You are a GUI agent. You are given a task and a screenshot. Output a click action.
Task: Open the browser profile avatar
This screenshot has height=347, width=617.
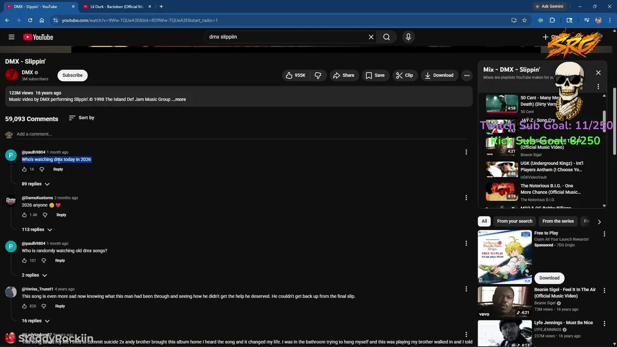click(598, 20)
